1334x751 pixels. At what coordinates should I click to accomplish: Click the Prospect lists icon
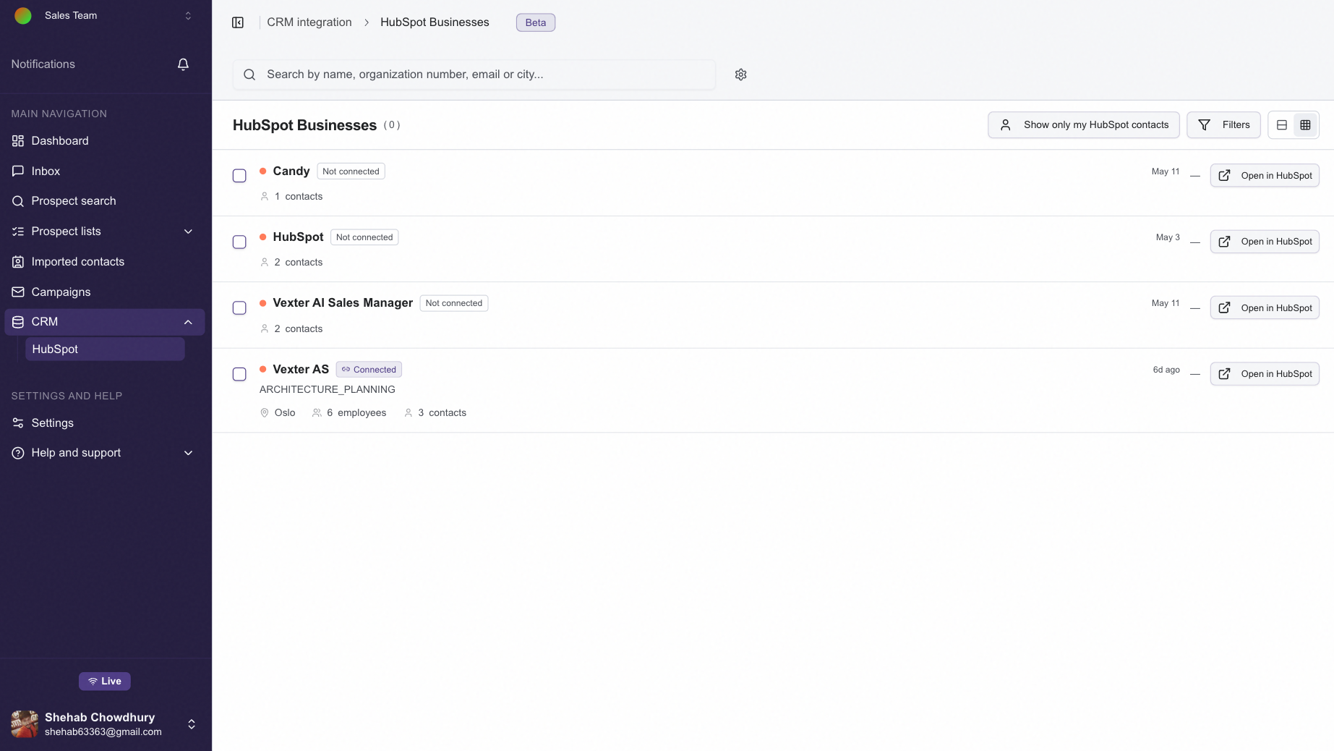(18, 232)
